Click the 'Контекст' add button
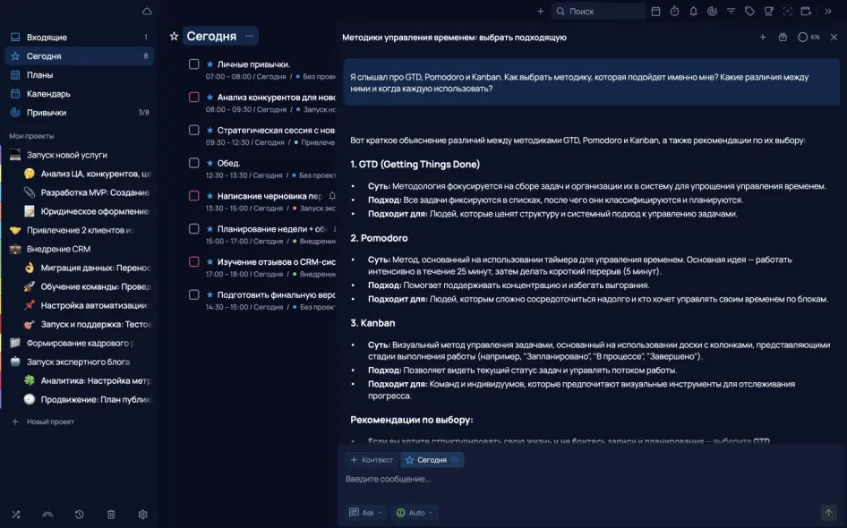 pyautogui.click(x=372, y=460)
